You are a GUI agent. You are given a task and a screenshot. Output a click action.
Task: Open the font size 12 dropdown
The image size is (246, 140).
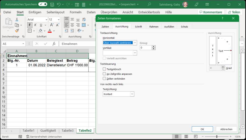point(59,20)
